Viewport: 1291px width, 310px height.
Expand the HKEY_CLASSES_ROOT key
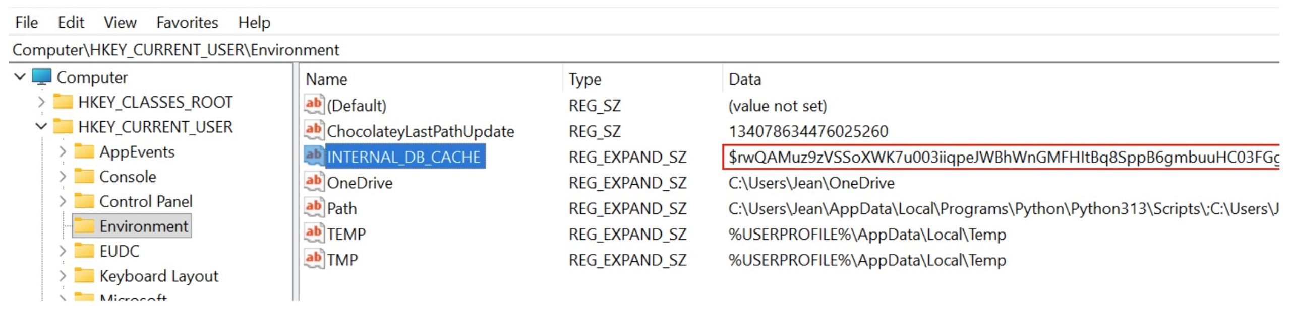tap(41, 102)
